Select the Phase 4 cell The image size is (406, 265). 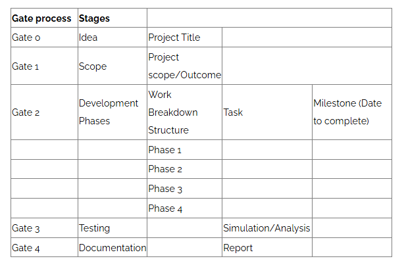click(x=184, y=208)
